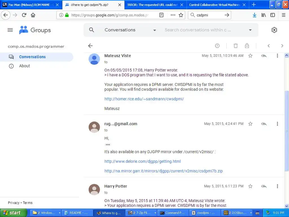289x217 pixels.
Task: Lock the conversation with padlock icon
Action: [247, 46]
